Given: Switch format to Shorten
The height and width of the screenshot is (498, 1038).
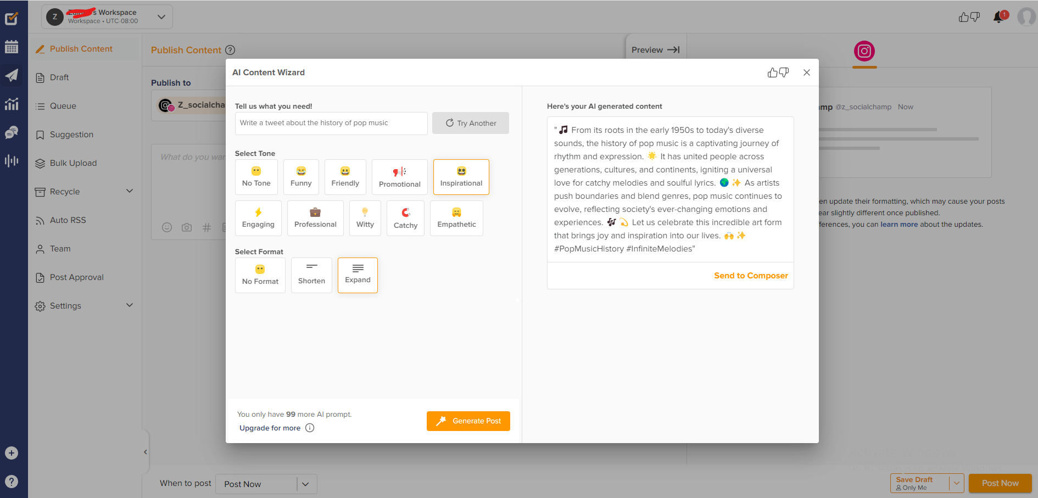Looking at the screenshot, I should click(x=311, y=275).
